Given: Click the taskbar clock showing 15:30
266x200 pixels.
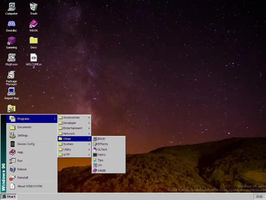Looking at the screenshot, I should pos(259,197).
